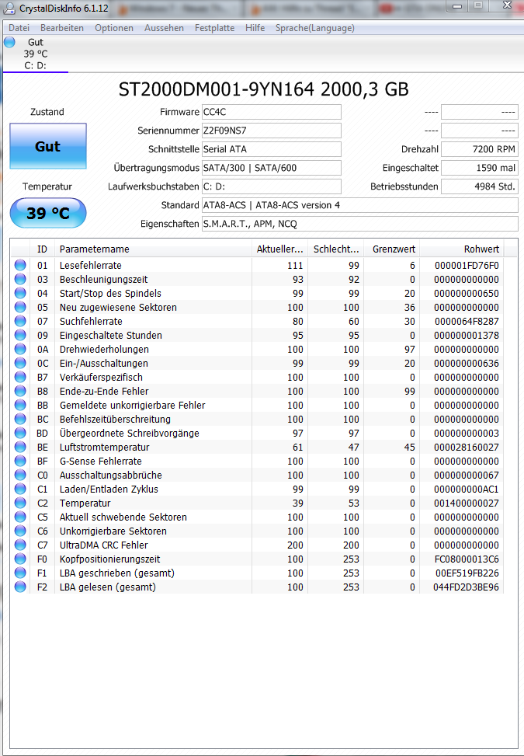Click status orb for Ausschaltungsabbrüche row
524x756 pixels.
click(x=20, y=475)
